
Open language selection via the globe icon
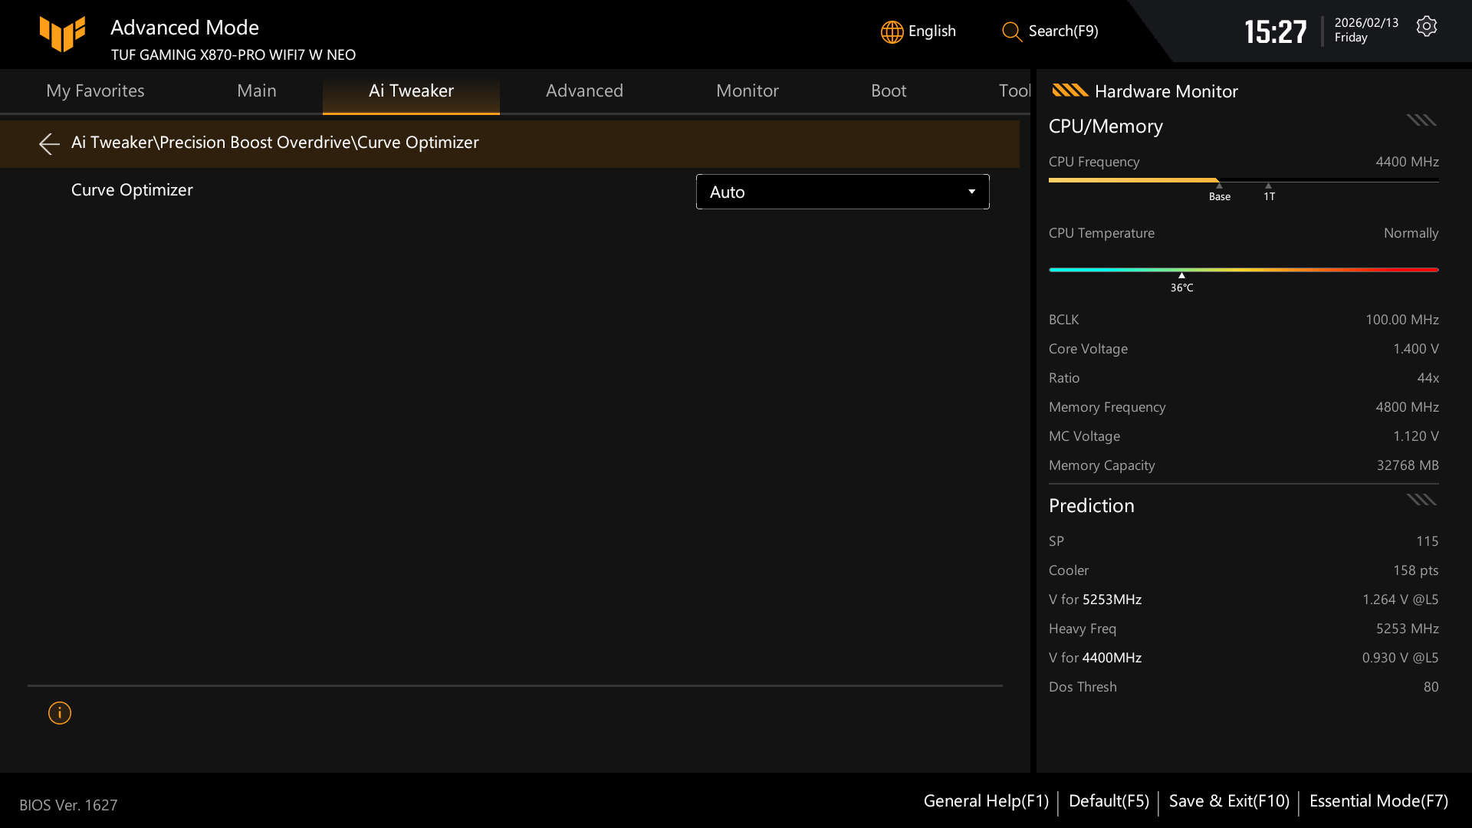pyautogui.click(x=892, y=31)
